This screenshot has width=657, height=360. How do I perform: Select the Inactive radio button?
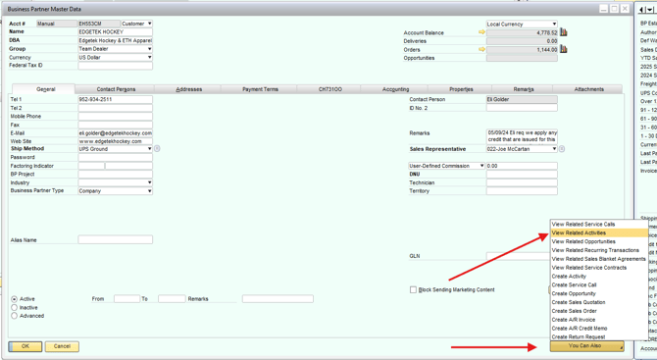(15, 308)
